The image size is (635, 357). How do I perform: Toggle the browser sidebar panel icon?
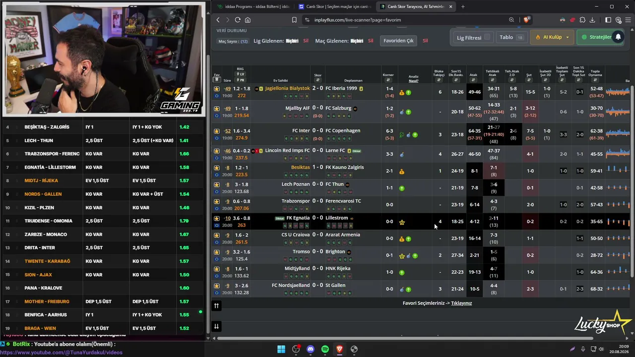[x=608, y=20]
